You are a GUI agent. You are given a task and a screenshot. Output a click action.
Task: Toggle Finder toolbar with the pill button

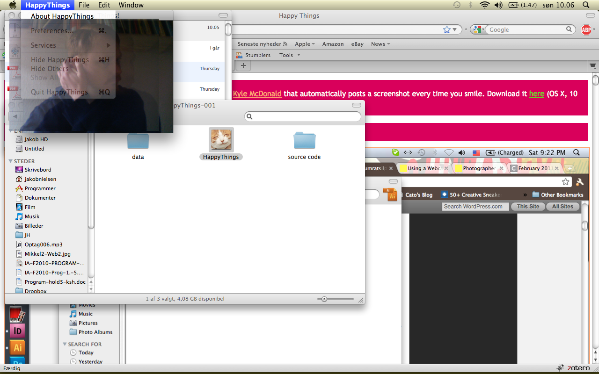357,105
